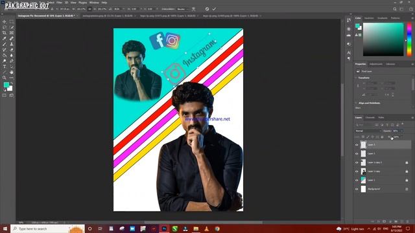Select the Brush tool
The image size is (415, 233).
[x=5, y=44]
